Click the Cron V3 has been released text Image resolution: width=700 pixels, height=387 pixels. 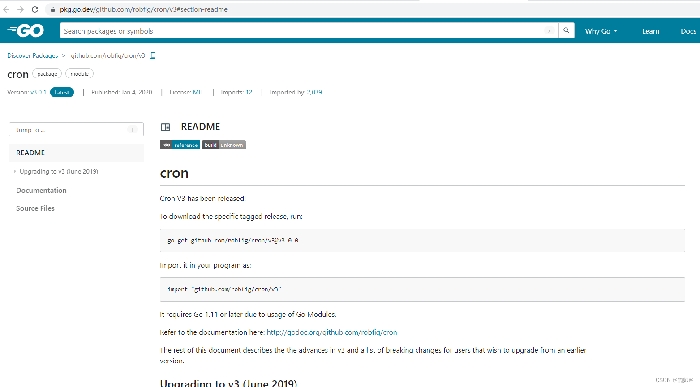point(203,198)
